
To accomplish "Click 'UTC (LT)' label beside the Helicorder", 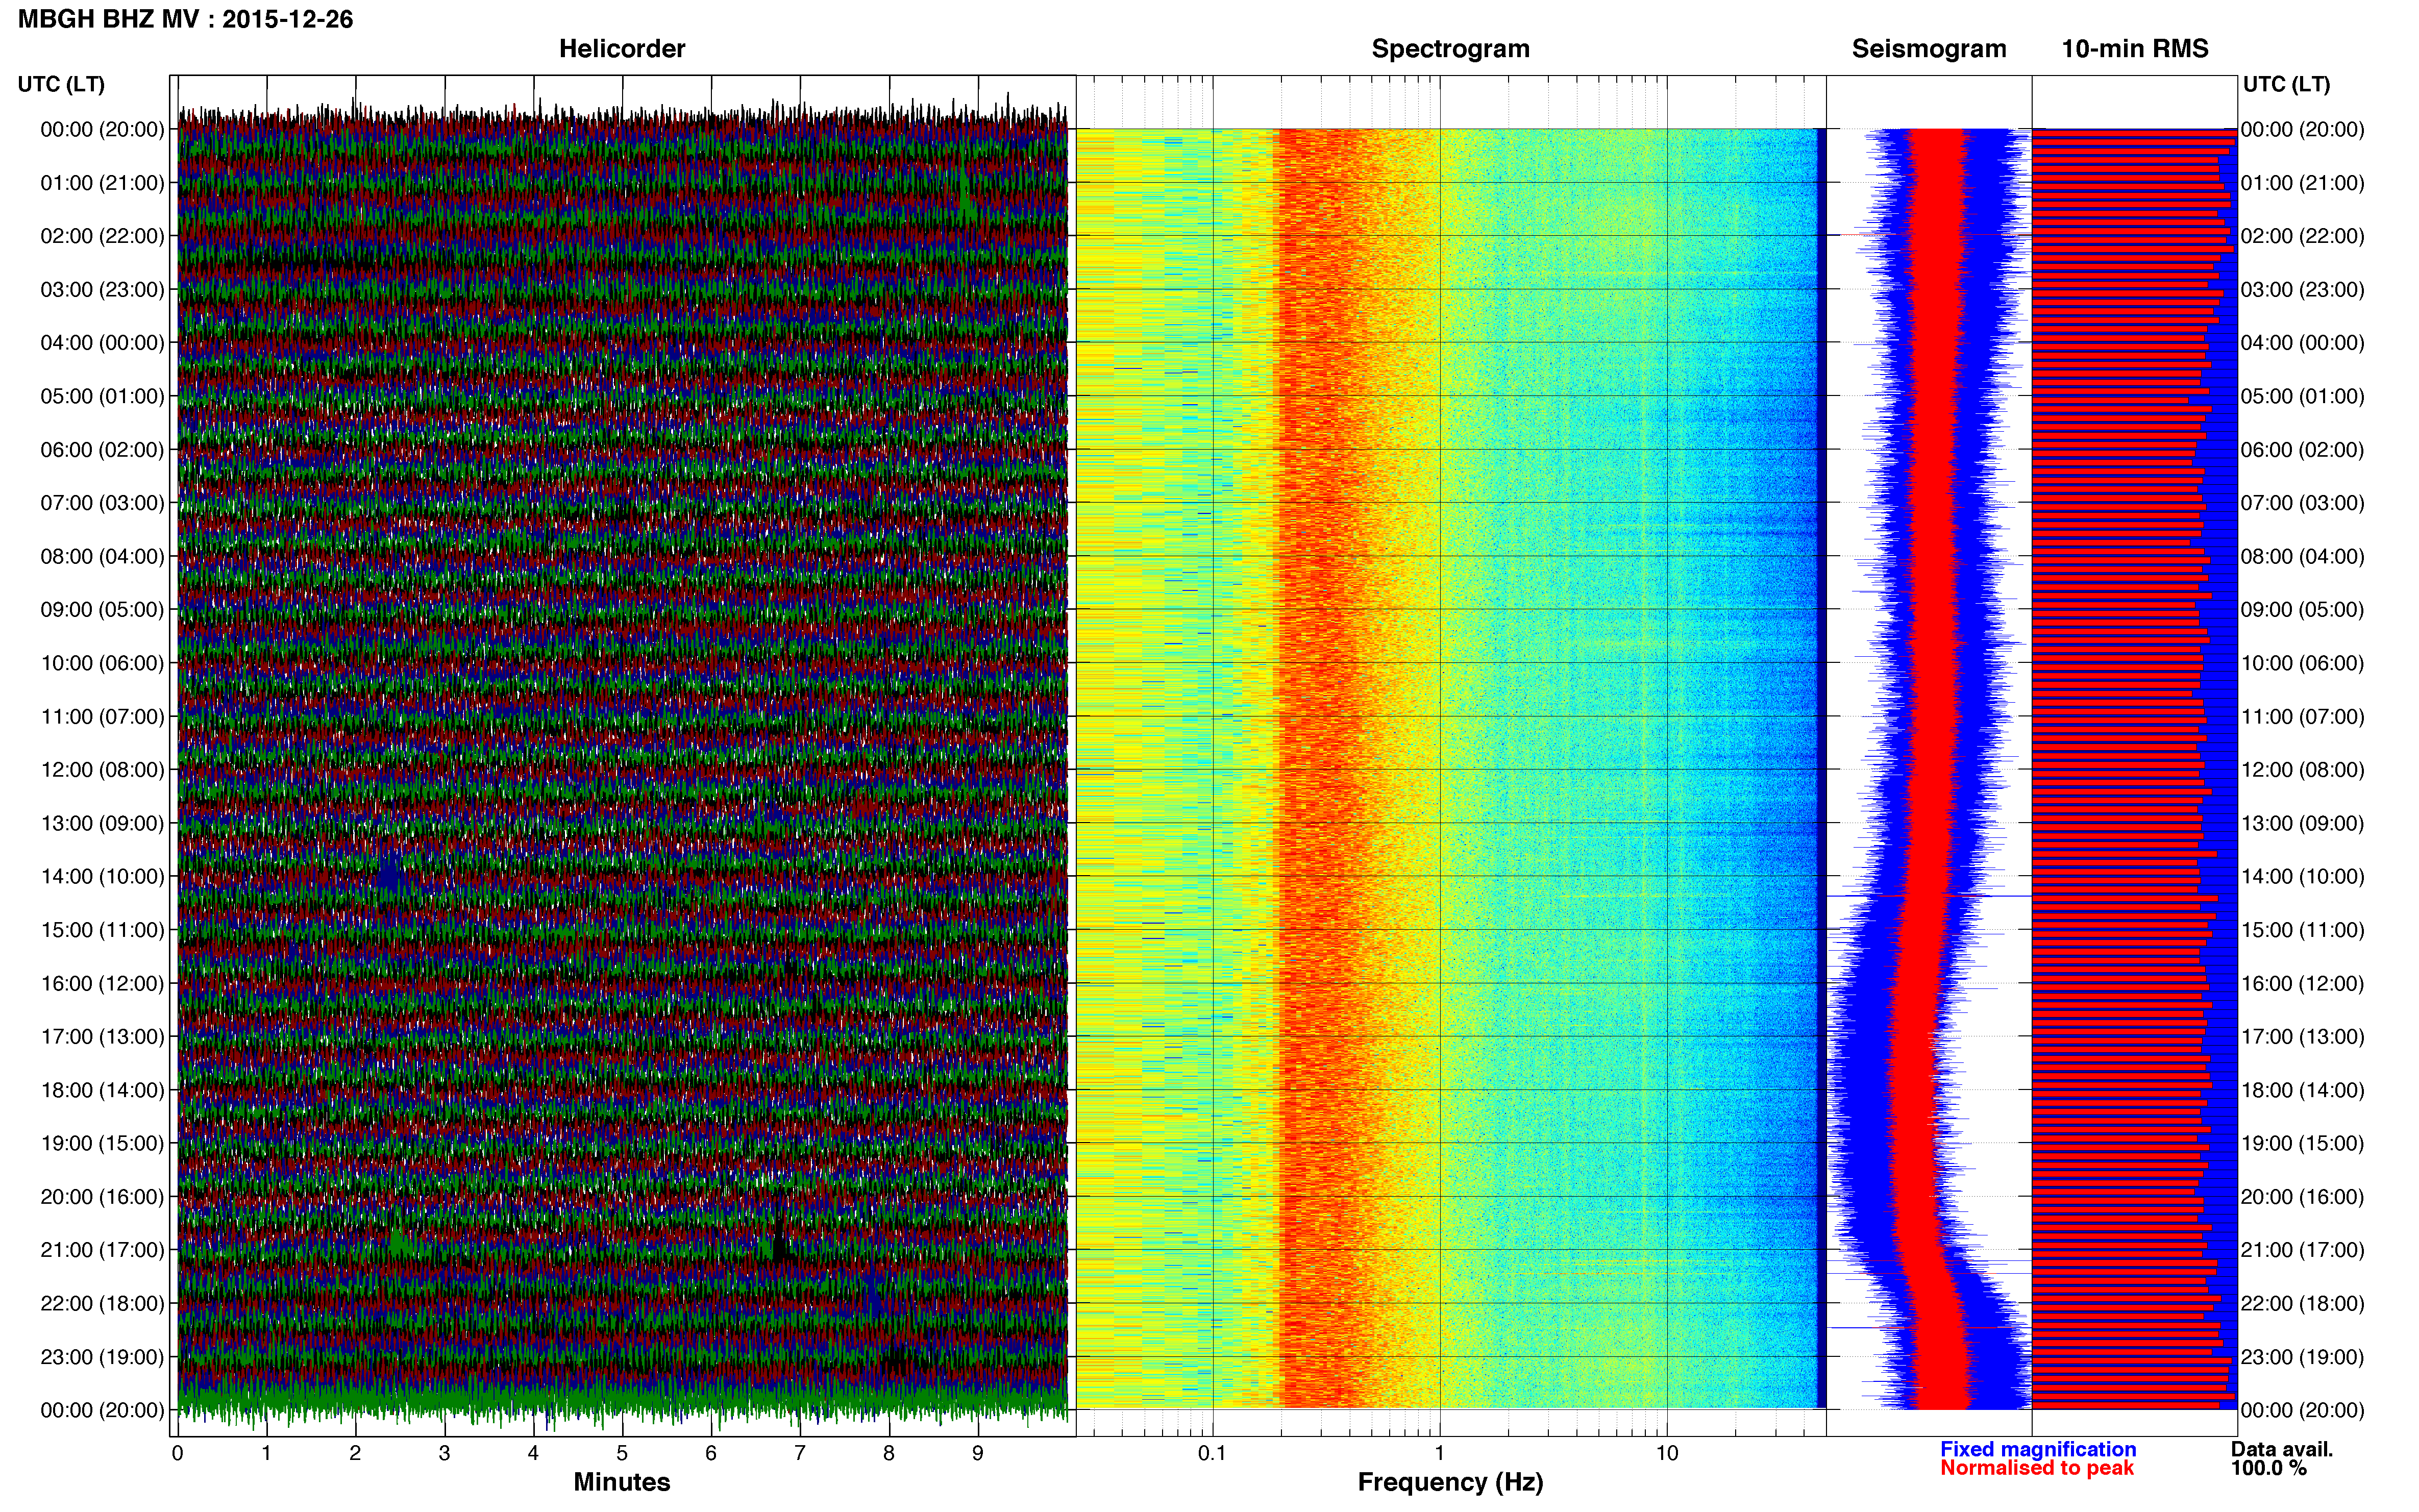I will [61, 84].
